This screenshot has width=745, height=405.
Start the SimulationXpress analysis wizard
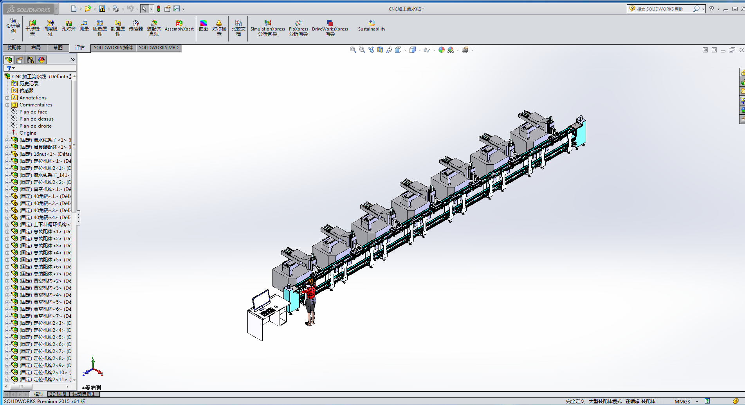[267, 28]
